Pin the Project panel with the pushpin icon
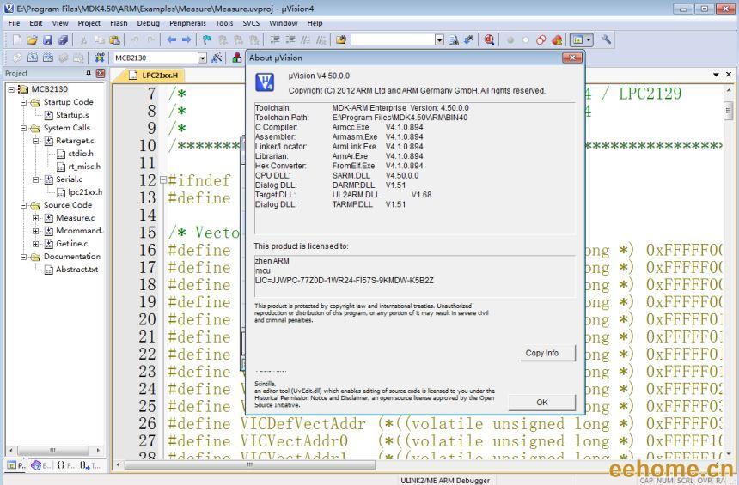The image size is (739, 485). [89, 73]
